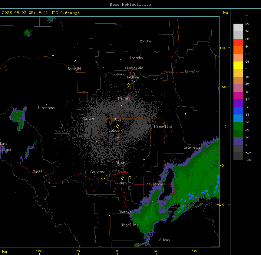Click the white plus marker north of Drumheller

pos(185,114)
